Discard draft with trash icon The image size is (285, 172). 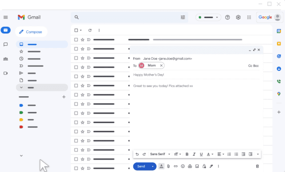257,166
